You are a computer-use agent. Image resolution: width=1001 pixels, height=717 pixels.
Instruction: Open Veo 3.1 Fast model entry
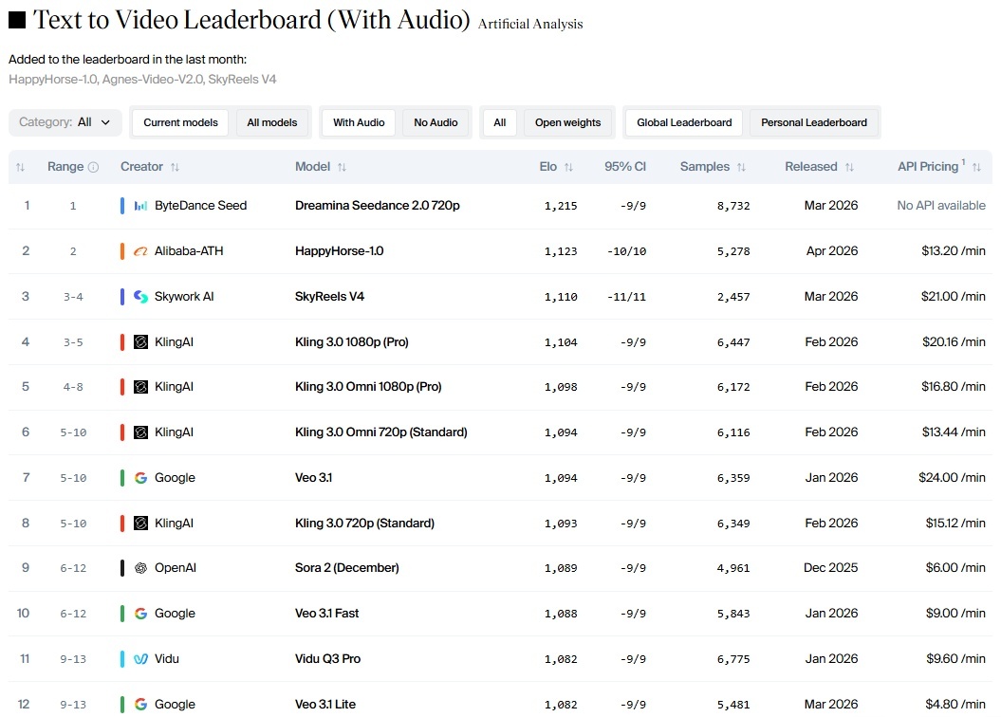click(x=326, y=613)
